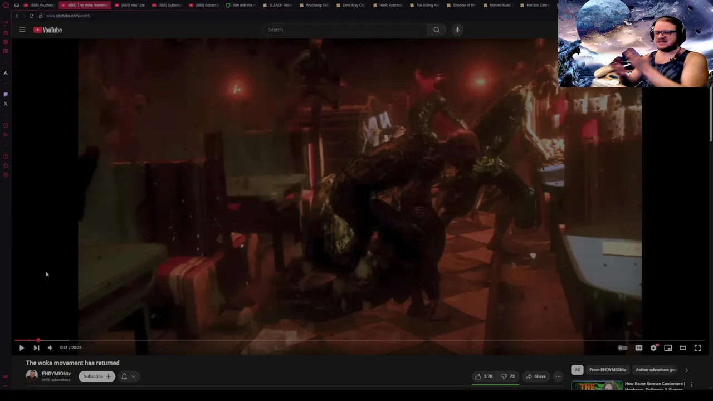Enter fullscreen on the video
This screenshot has height=401, width=713.
(697, 348)
